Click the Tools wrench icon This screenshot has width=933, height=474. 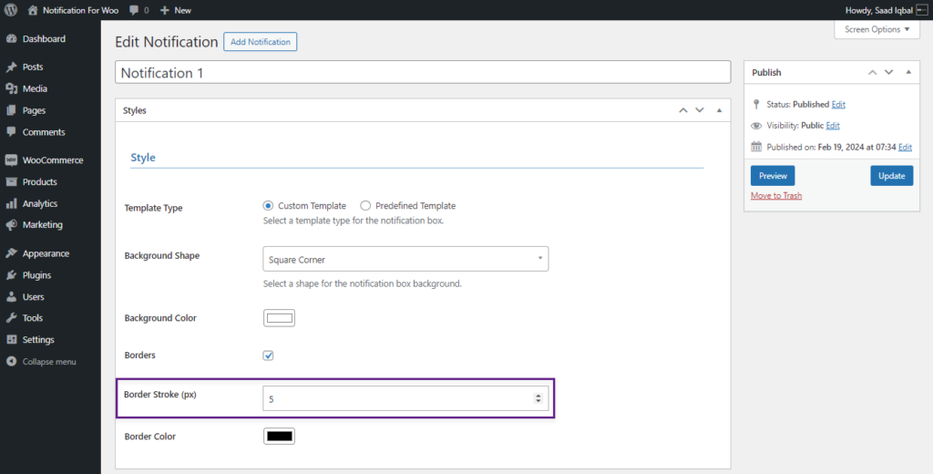(11, 318)
